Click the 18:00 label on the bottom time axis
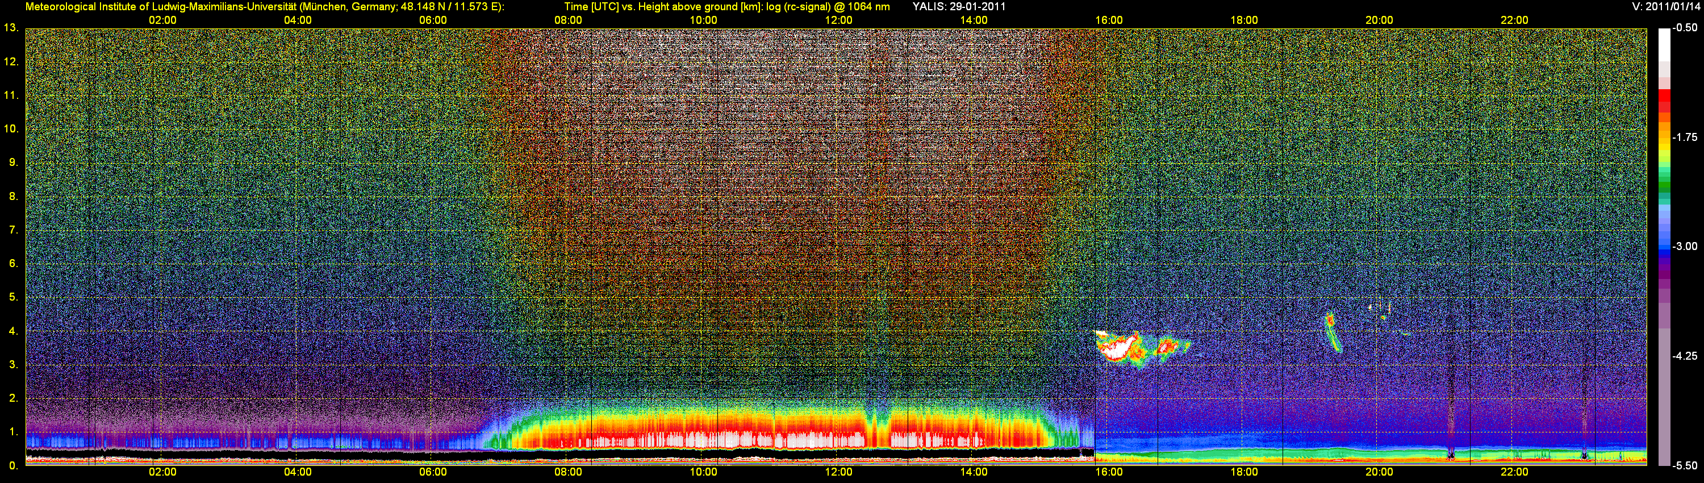 click(1243, 472)
